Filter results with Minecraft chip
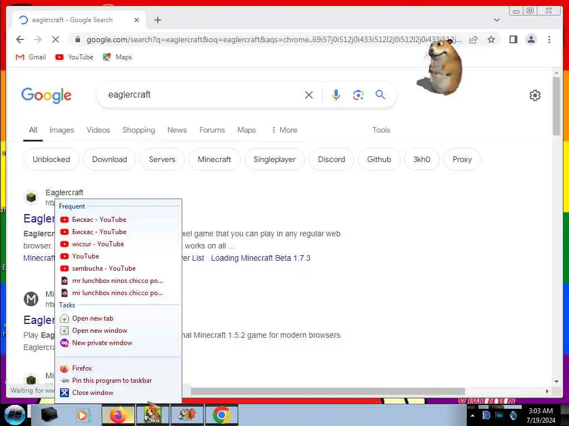Screen dimensions: 569x426 (214, 159)
